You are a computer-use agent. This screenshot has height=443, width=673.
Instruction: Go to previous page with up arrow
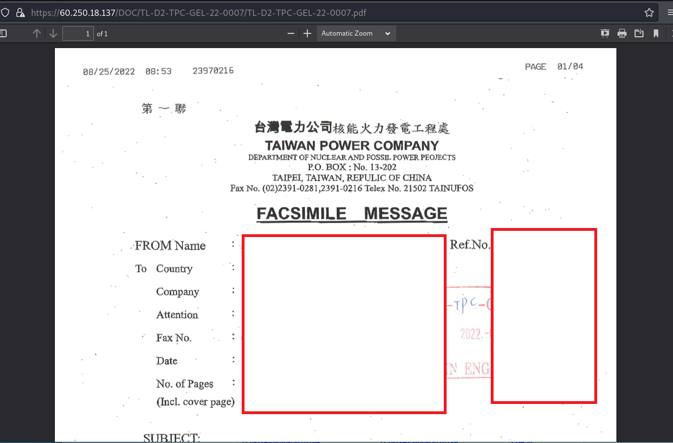click(37, 33)
